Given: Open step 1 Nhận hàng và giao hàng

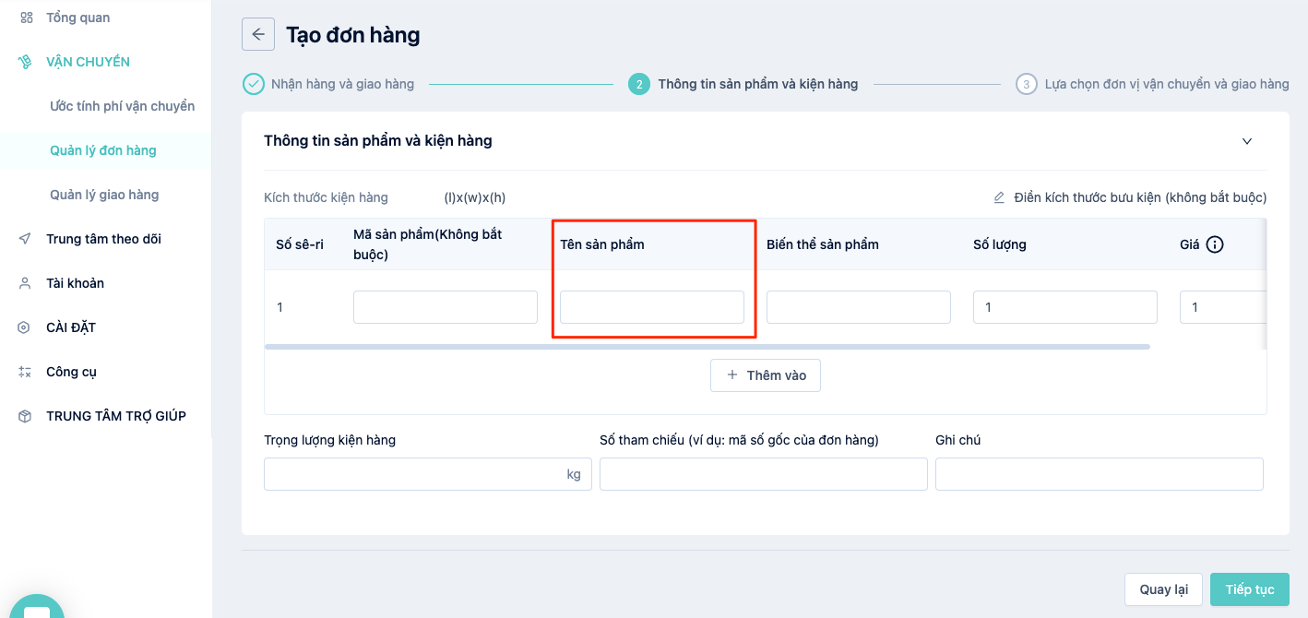Looking at the screenshot, I should point(328,84).
